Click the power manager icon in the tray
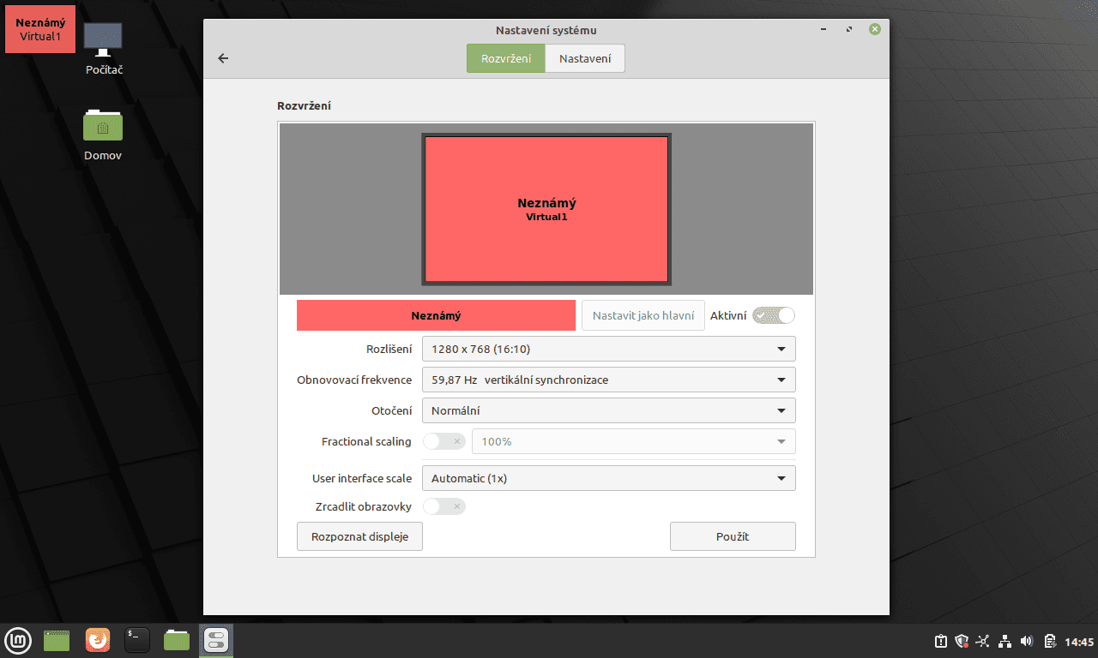 [x=1048, y=640]
